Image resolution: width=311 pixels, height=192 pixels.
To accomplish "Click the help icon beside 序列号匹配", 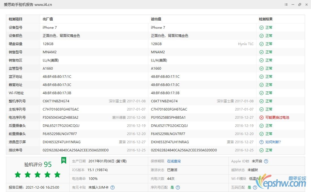I will click(x=178, y=187).
